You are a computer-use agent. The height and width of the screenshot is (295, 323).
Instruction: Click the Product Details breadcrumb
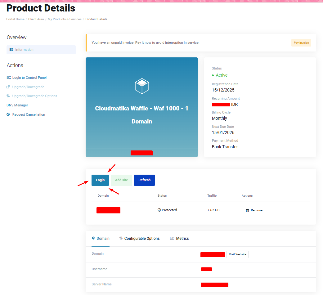pos(96,19)
